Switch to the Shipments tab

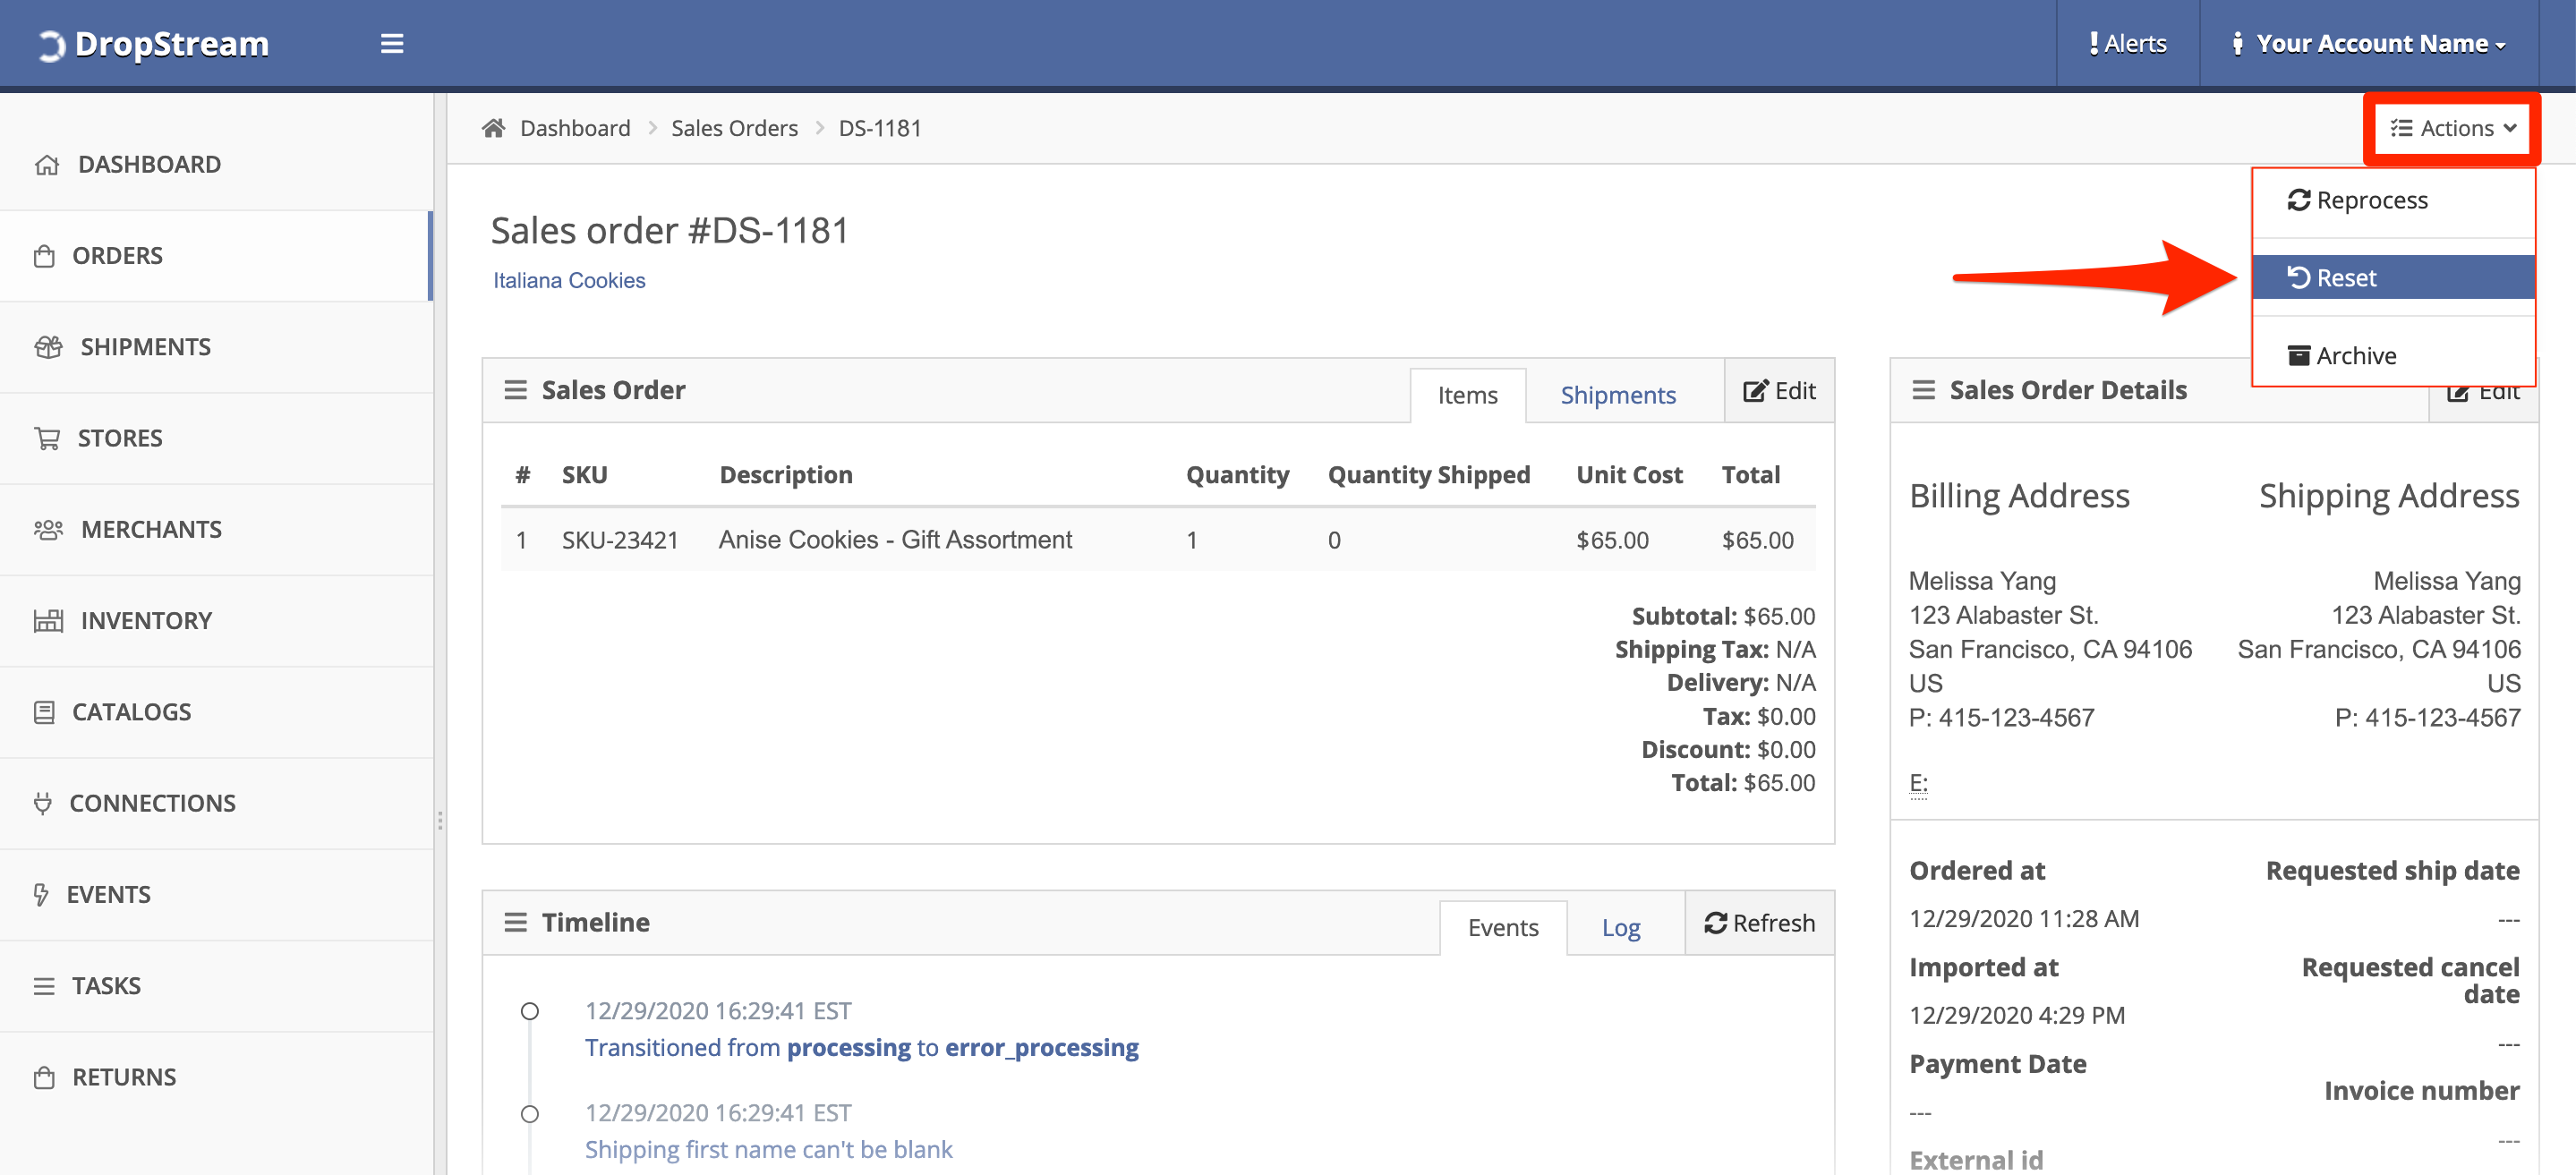[1617, 395]
